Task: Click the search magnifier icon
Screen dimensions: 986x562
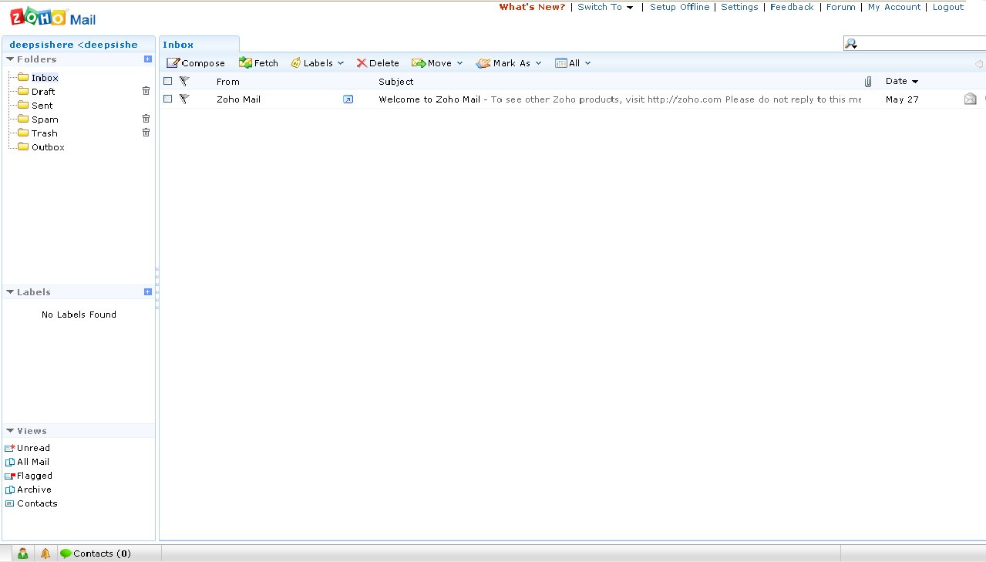Action: [x=851, y=44]
